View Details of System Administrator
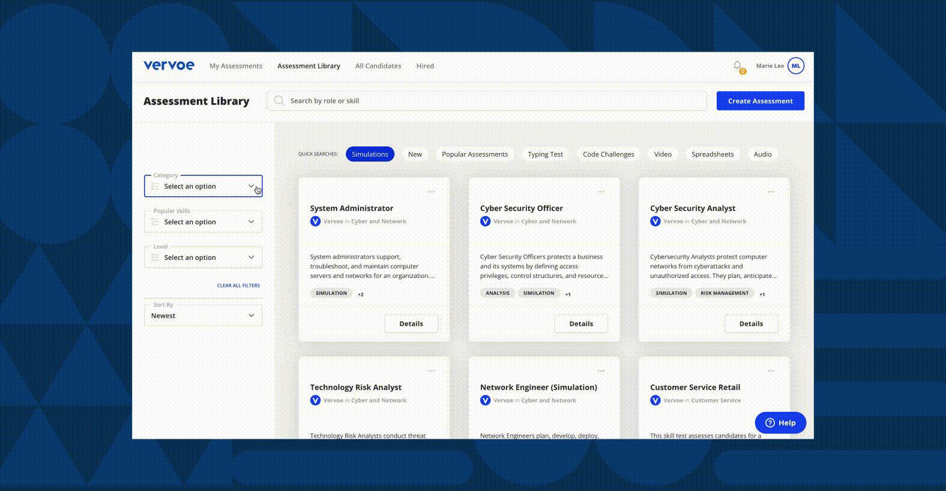This screenshot has width=946, height=491. [x=411, y=324]
